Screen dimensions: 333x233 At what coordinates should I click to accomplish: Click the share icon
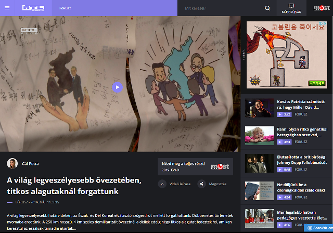click(201, 184)
